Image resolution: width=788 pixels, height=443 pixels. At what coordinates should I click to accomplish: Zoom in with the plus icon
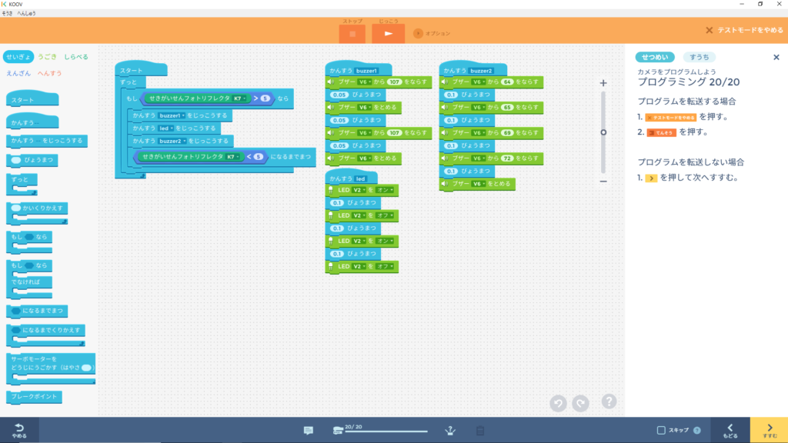coord(603,82)
